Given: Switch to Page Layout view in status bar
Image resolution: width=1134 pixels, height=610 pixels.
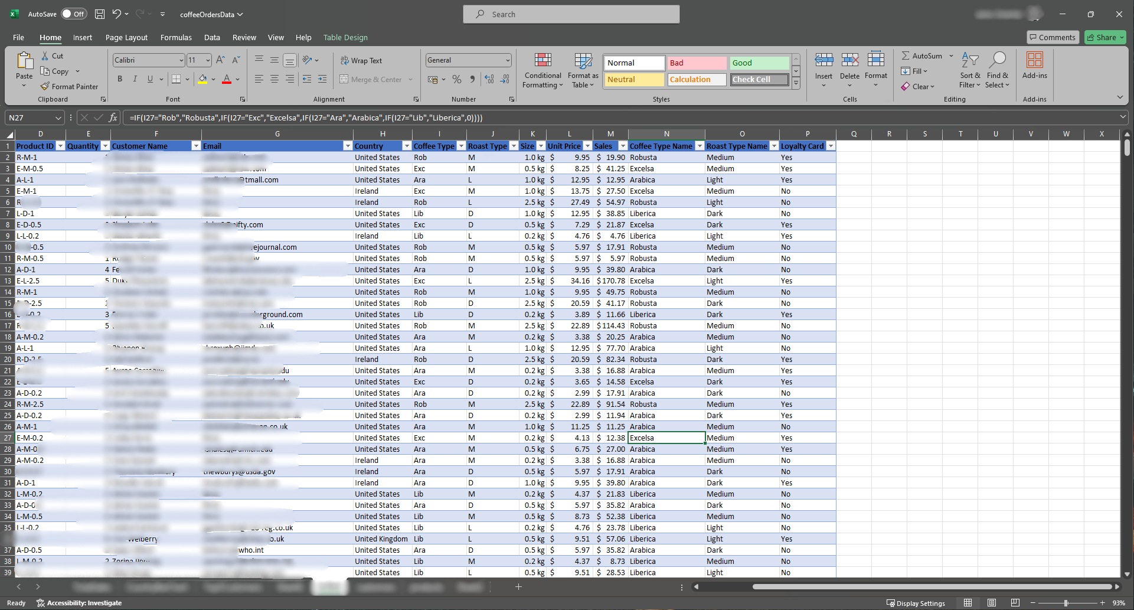Looking at the screenshot, I should coord(992,603).
